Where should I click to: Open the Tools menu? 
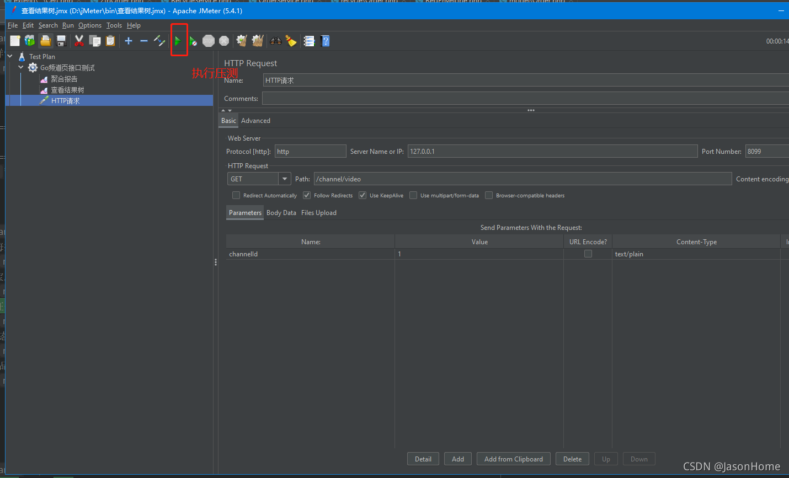[114, 25]
